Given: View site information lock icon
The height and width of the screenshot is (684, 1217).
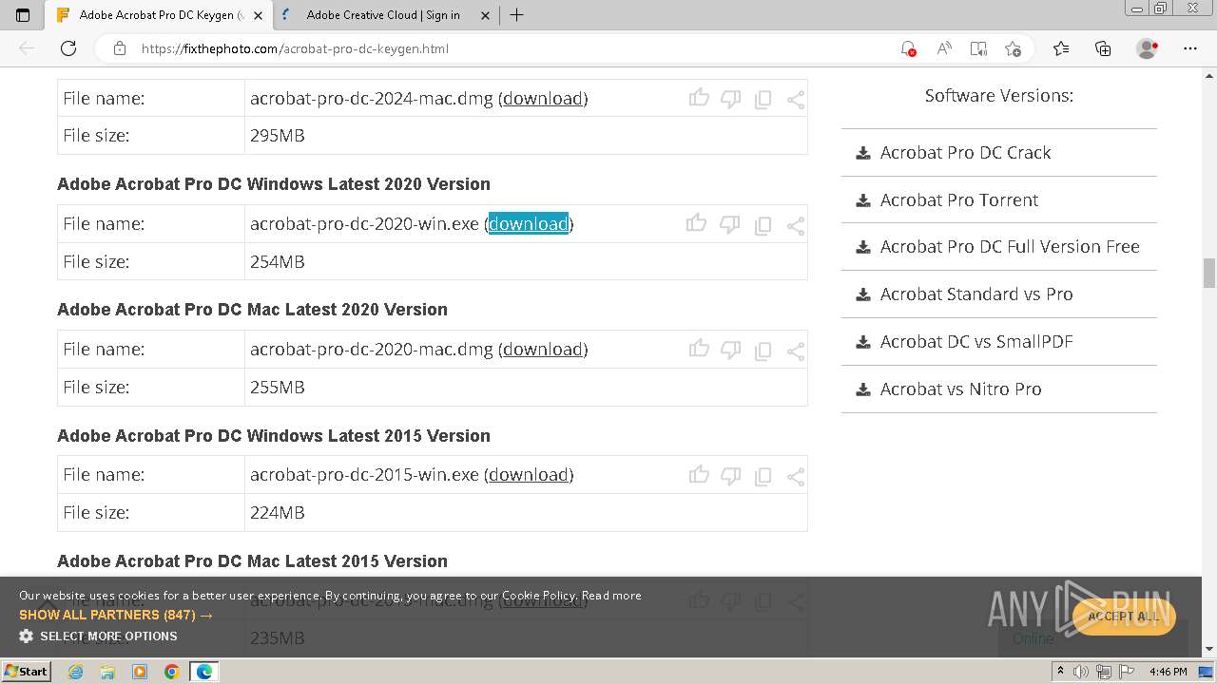Looking at the screenshot, I should (120, 48).
